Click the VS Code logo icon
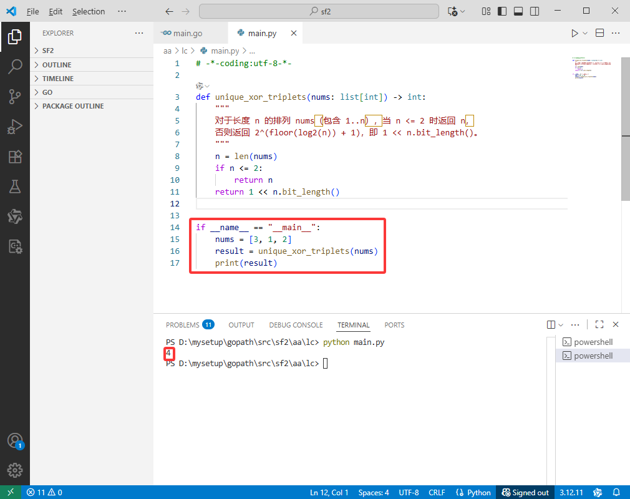Screen dimensions: 630x499 coord(11,11)
